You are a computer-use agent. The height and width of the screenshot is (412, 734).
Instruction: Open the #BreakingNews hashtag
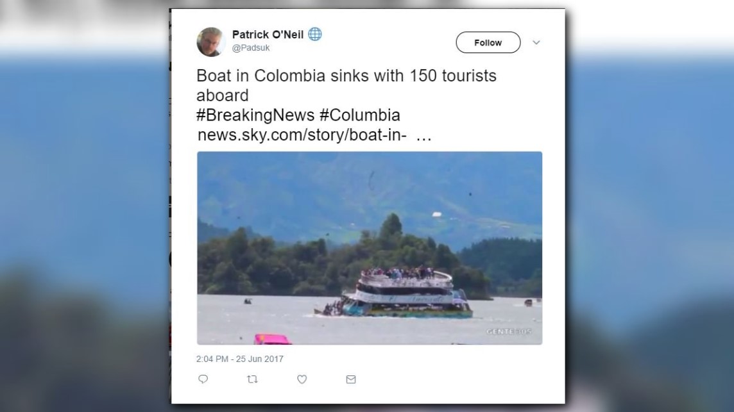(255, 115)
